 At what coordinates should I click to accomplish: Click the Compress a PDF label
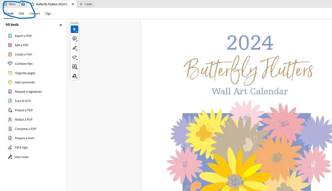26,129
